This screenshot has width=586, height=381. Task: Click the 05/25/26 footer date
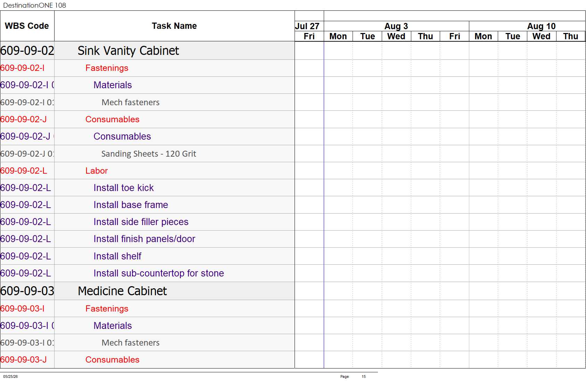(10, 376)
